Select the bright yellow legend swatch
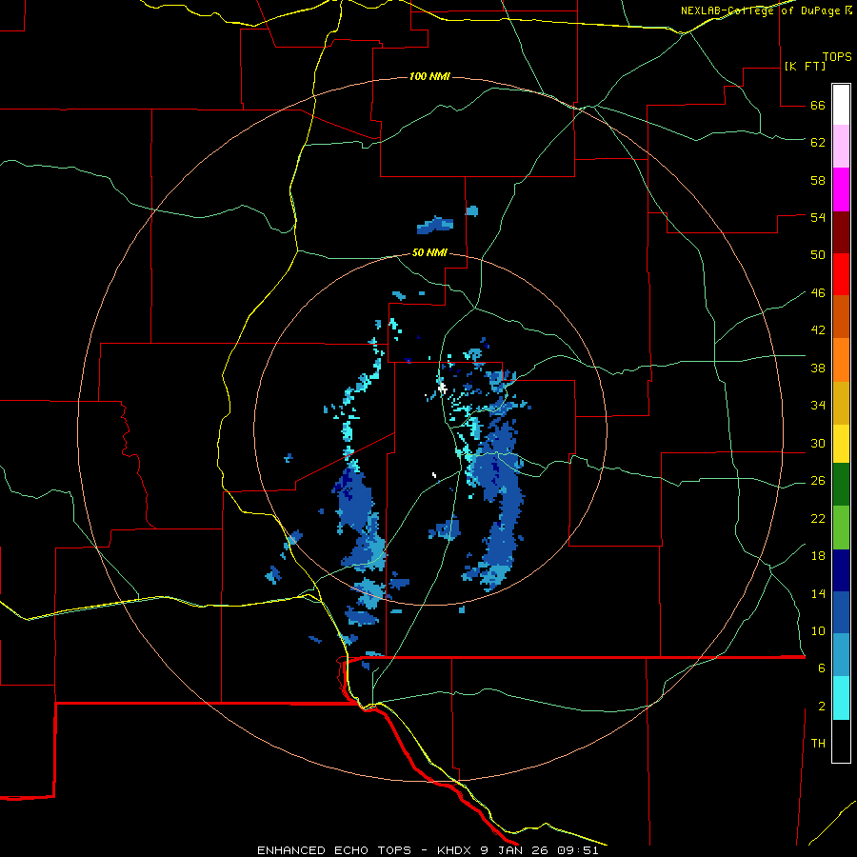 [x=841, y=443]
